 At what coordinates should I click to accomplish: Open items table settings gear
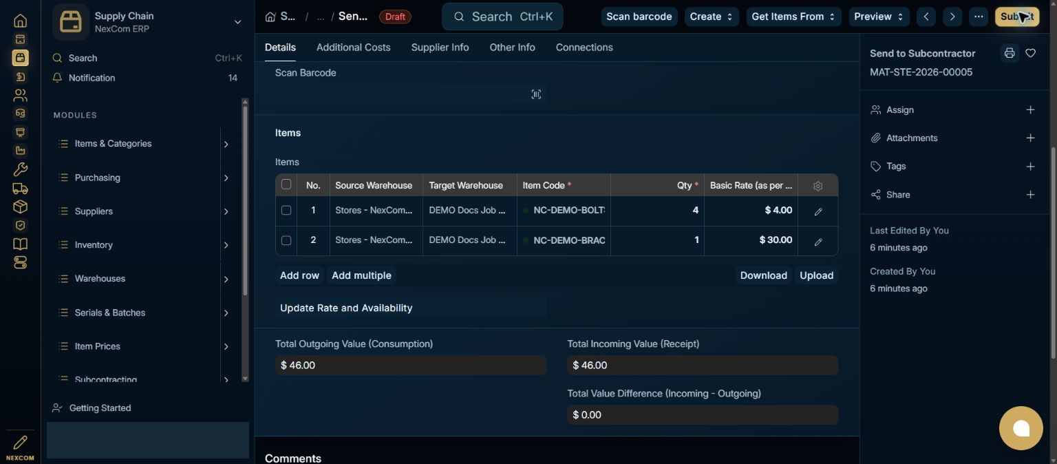tap(818, 186)
